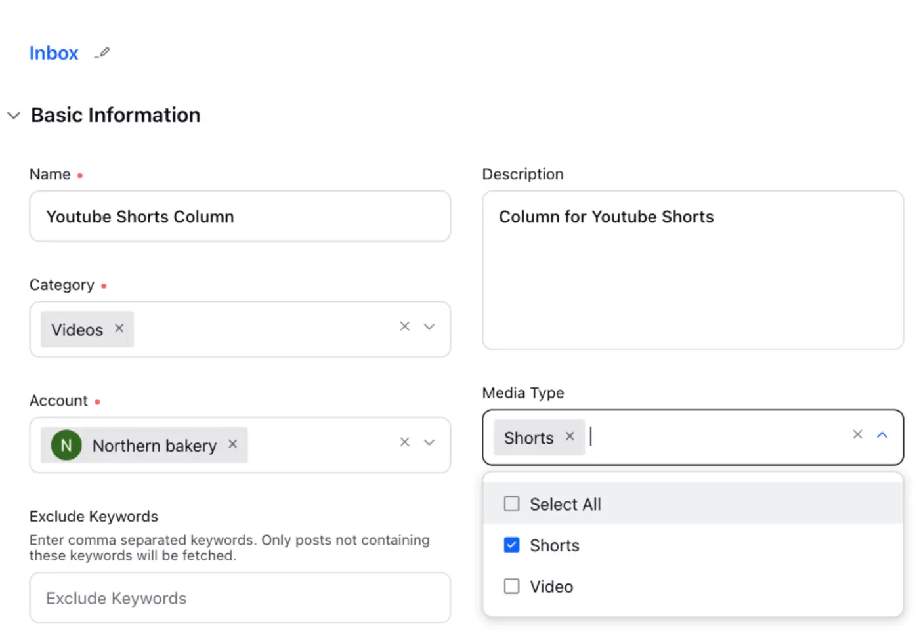Screen dimensions: 917x634
Task: Collapse the Media Type dropdown
Action: (882, 435)
